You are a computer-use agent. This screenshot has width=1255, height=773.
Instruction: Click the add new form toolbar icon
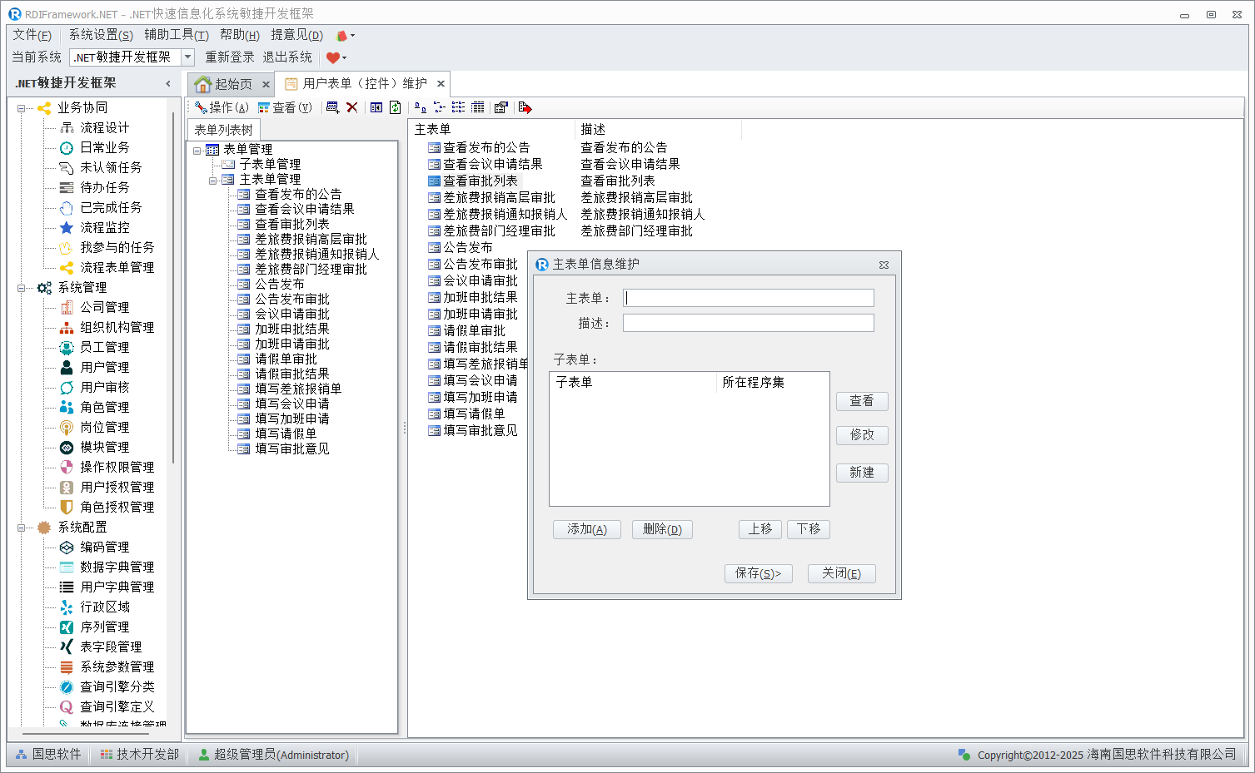[332, 107]
